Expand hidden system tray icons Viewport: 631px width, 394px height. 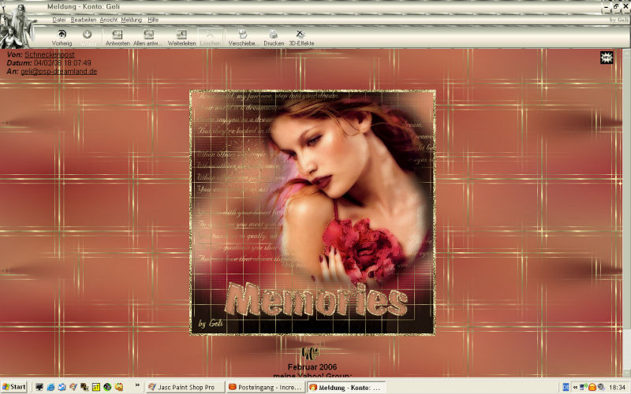tap(575, 387)
